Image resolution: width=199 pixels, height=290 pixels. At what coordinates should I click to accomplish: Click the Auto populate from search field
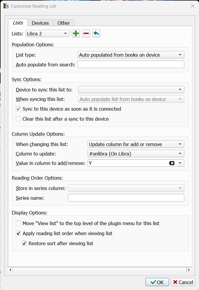tap(131, 65)
